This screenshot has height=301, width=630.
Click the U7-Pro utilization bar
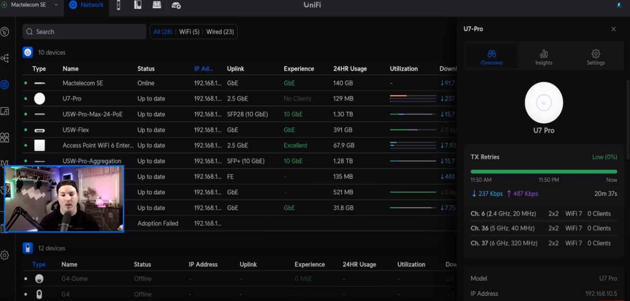point(413,98)
